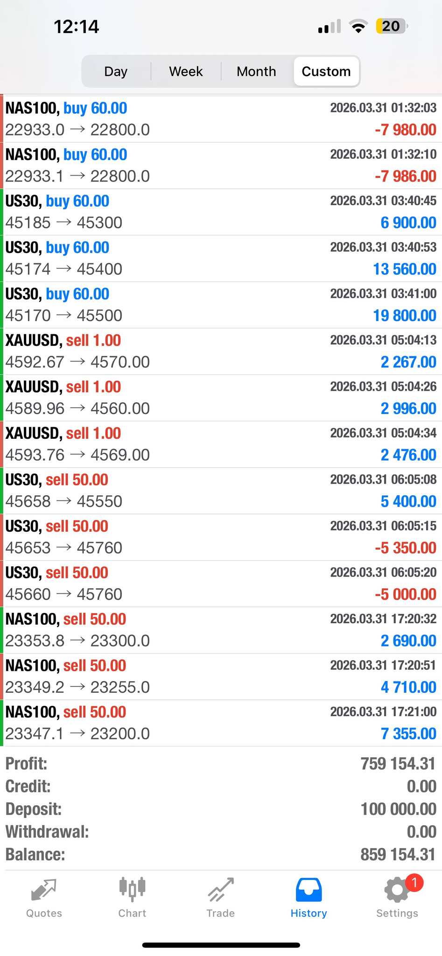Tap the Wi-Fi status icon
The image size is (442, 956).
358,27
